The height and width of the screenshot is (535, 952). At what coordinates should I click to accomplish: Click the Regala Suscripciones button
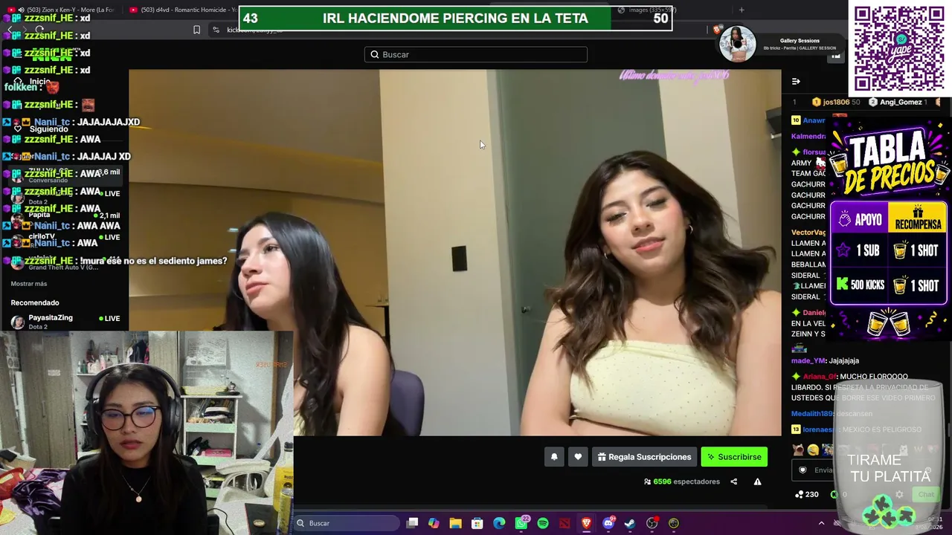point(644,457)
